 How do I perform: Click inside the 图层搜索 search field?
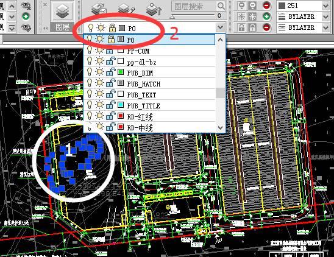click(x=194, y=6)
